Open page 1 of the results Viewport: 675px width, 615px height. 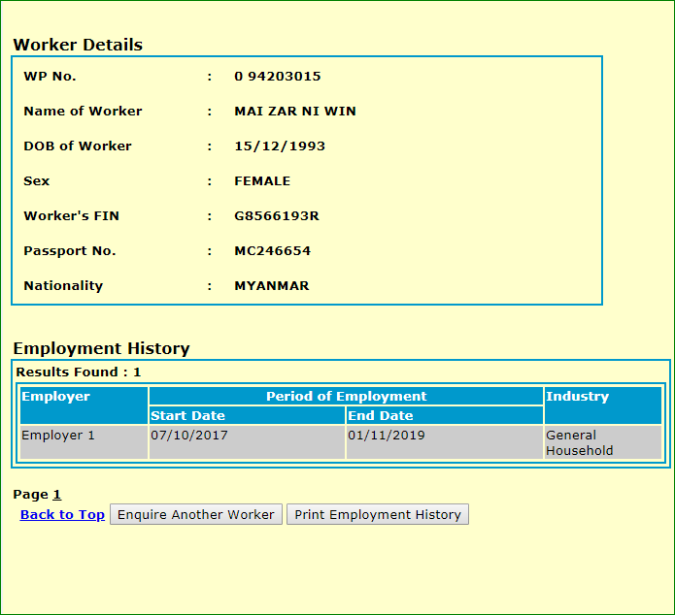(x=56, y=495)
